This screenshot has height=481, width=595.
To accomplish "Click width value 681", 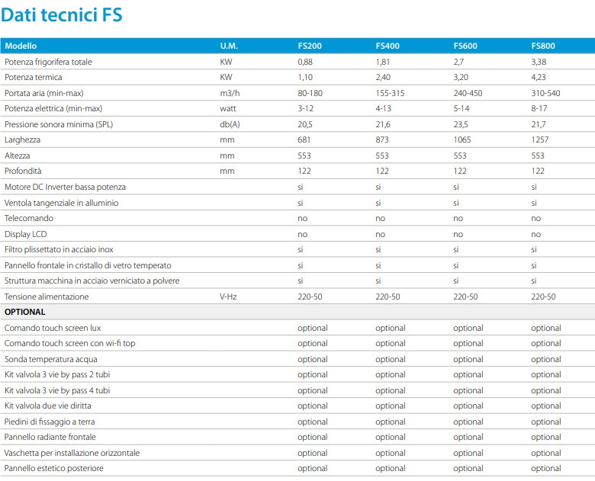I will pyautogui.click(x=304, y=140).
